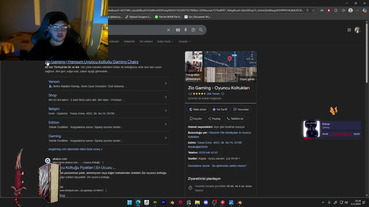Image resolution: width=369 pixels, height=207 pixels.
Task: Open the red hand blocker extension
Action: coord(329,10)
